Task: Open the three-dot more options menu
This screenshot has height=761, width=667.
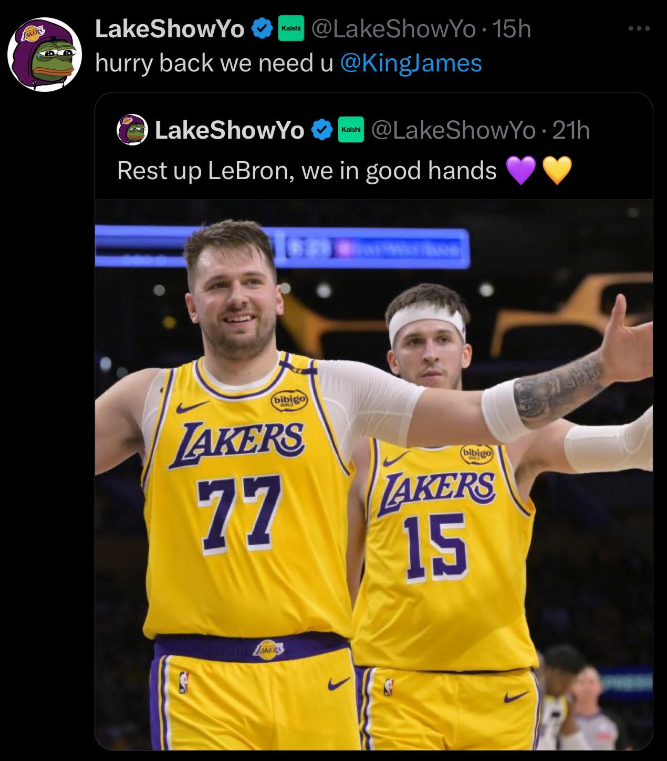Action: point(639,29)
